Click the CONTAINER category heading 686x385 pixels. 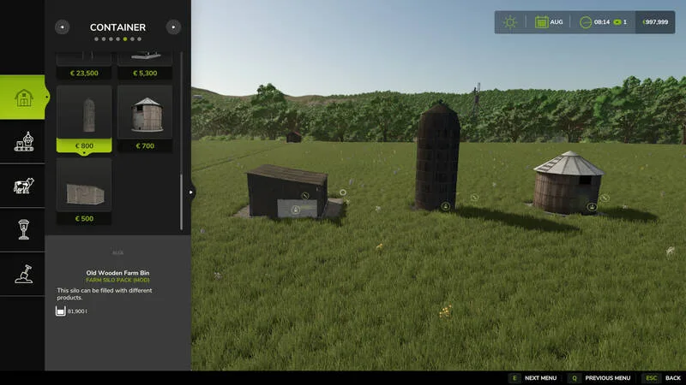tap(117, 27)
